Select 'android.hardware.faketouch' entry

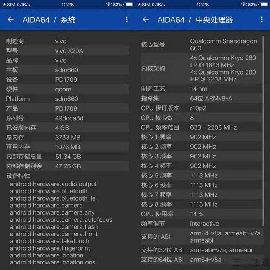tap(49, 241)
